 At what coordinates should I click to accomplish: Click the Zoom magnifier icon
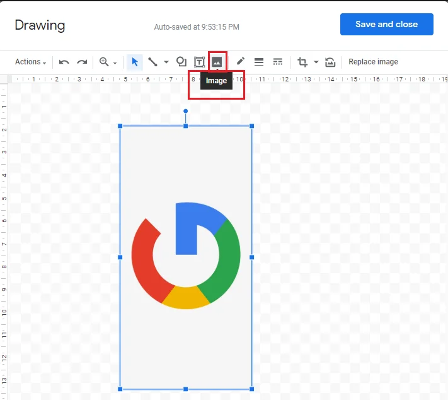(104, 62)
